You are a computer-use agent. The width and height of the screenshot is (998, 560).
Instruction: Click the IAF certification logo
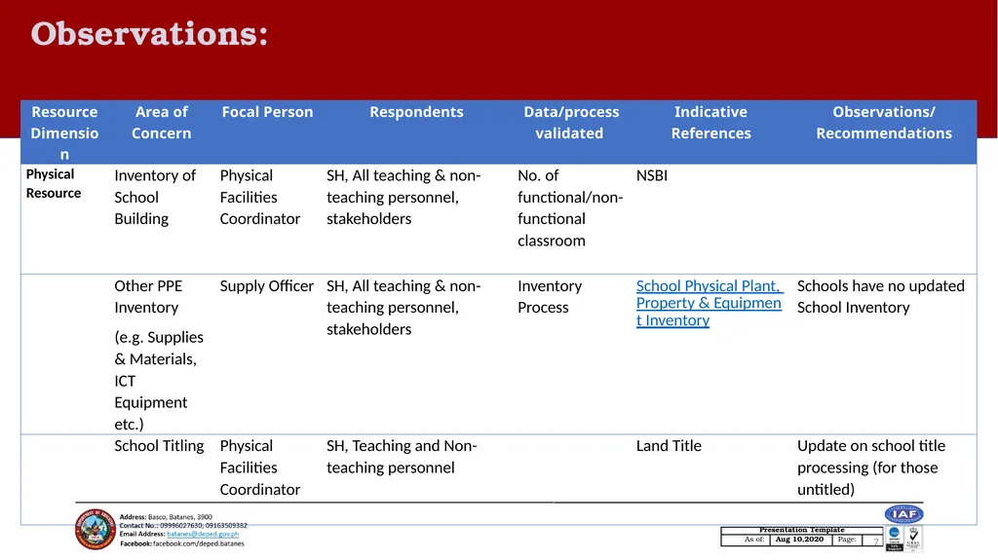903,513
